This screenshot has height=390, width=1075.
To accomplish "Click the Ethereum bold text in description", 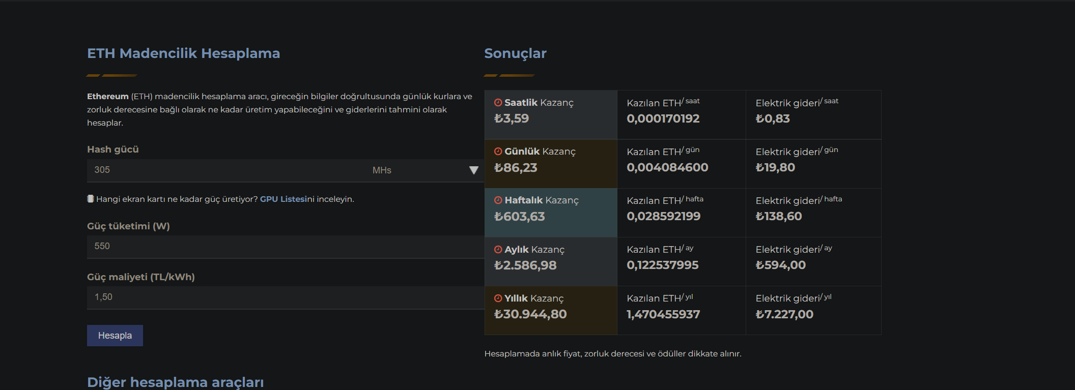I will pyautogui.click(x=107, y=97).
